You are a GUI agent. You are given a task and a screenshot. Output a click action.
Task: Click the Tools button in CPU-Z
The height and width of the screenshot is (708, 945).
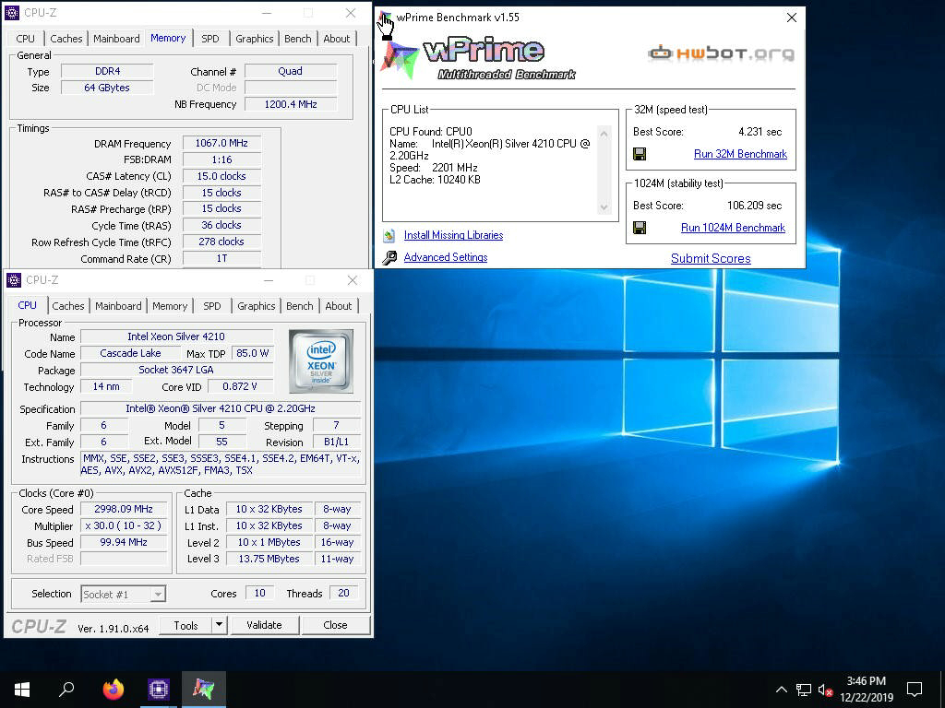(x=185, y=625)
